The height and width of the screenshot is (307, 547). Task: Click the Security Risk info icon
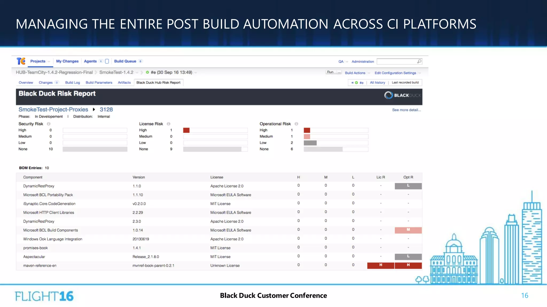49,124
